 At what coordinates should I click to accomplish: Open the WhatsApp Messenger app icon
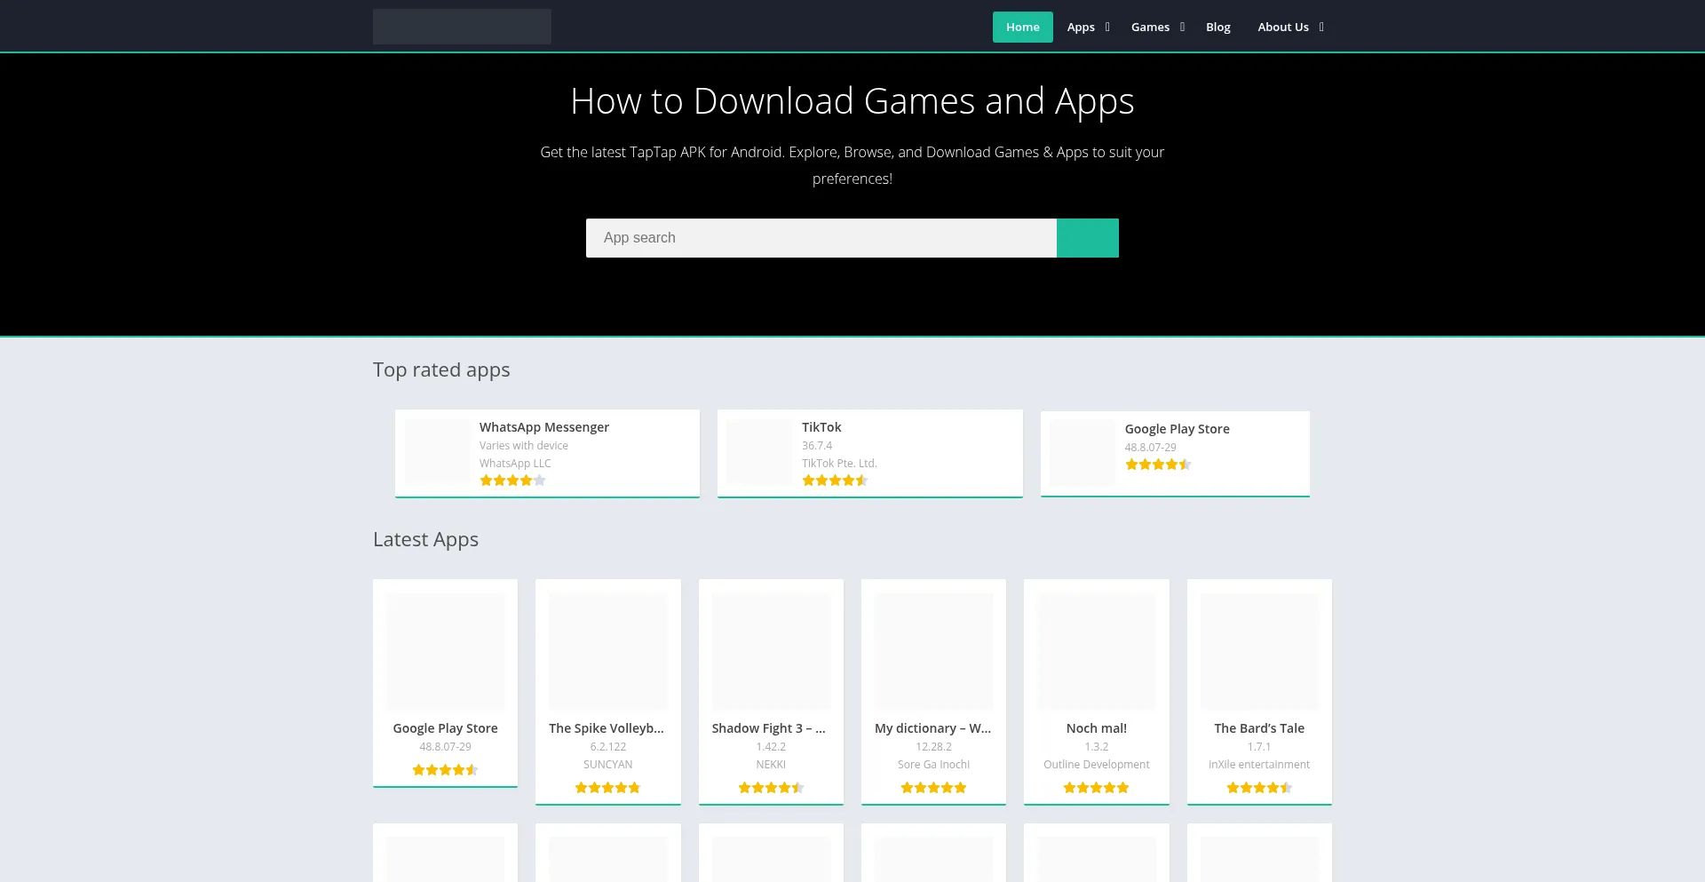(437, 451)
